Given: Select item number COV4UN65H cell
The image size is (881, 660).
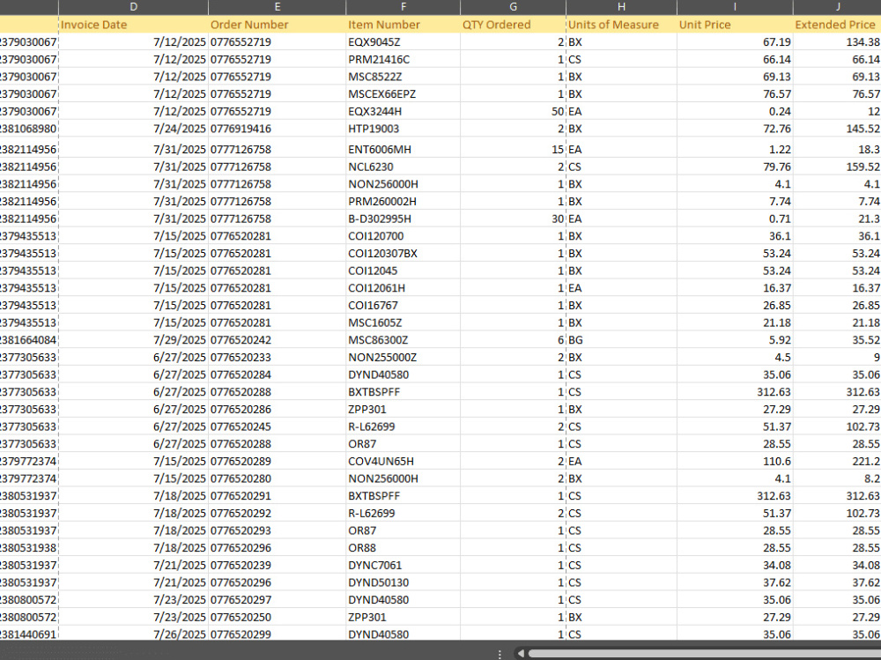Looking at the screenshot, I should (x=403, y=462).
